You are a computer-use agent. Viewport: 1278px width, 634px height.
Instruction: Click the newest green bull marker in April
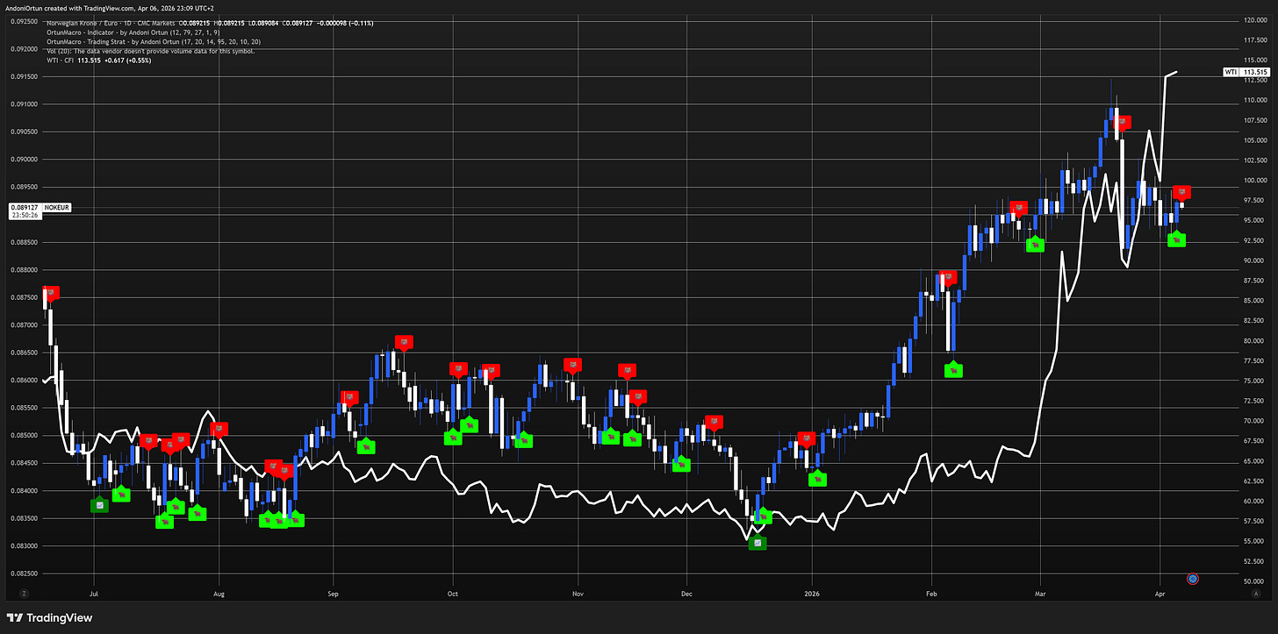1176,239
